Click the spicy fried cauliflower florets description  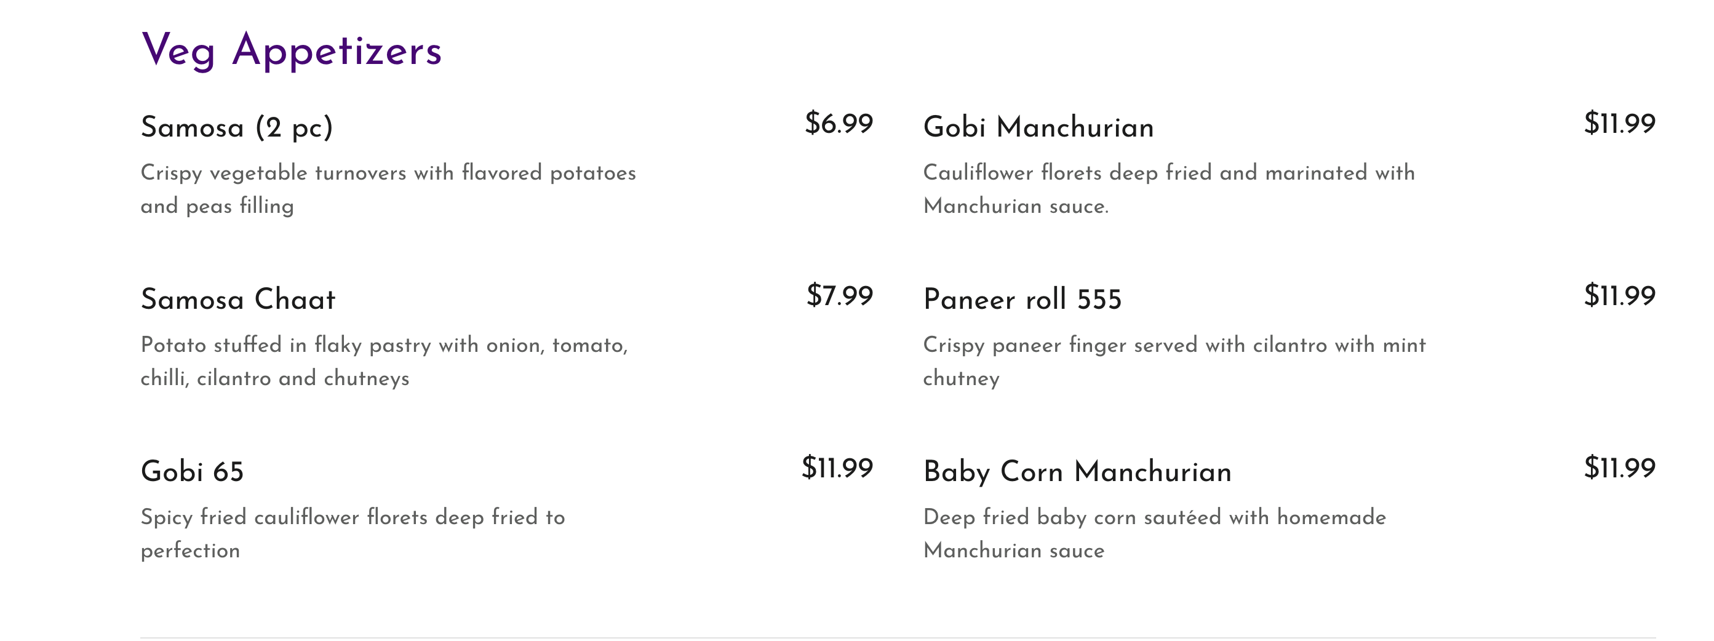353,533
